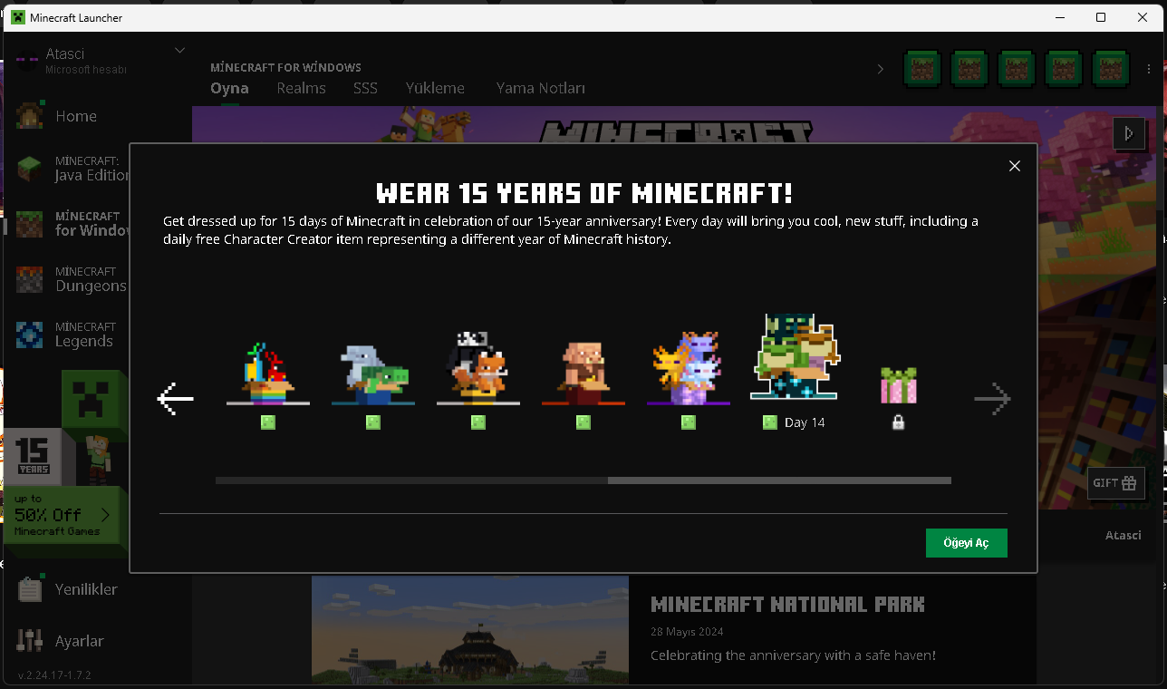1167x689 pixels.
Task: Select the piglin reward item
Action: coord(583,373)
